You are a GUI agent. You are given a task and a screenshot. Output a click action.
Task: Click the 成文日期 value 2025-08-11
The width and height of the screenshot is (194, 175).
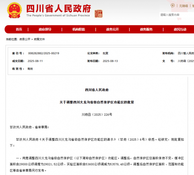pyautogui.click(x=35, y=61)
